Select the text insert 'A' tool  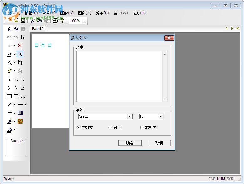20,54
